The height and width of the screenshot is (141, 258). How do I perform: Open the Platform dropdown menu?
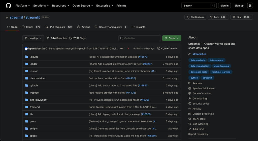[22, 6]
